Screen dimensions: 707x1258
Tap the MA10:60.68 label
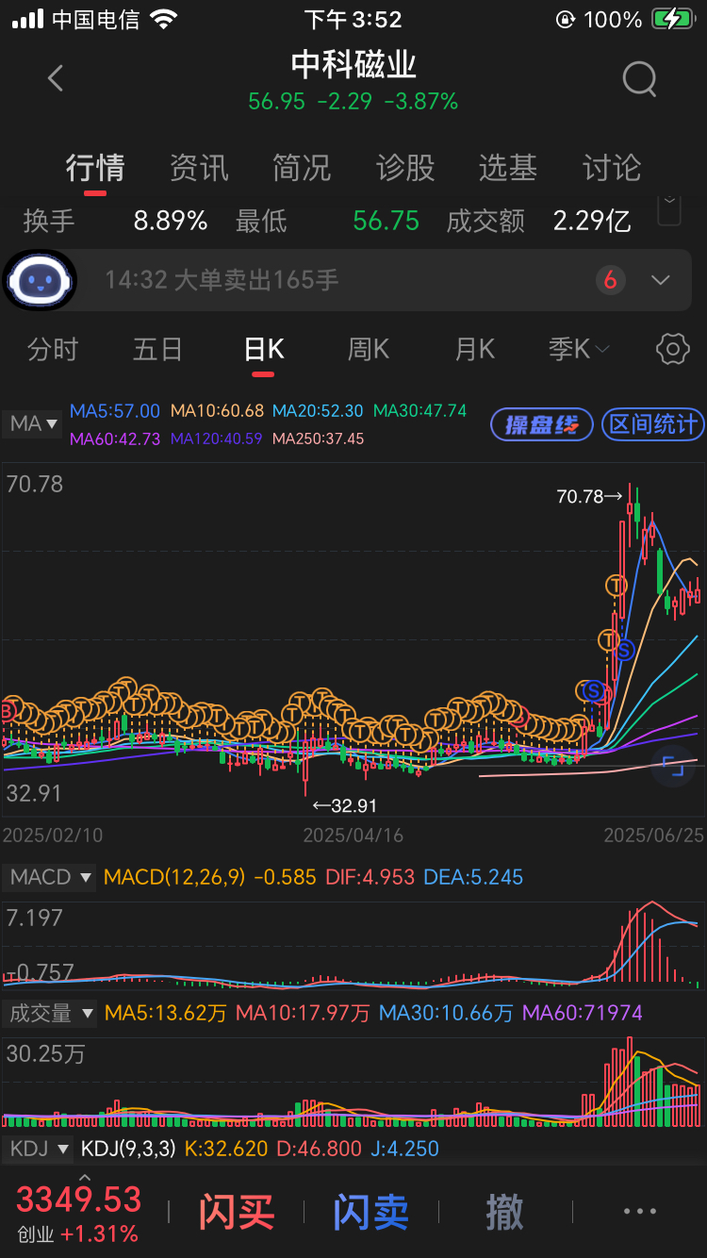click(x=217, y=411)
